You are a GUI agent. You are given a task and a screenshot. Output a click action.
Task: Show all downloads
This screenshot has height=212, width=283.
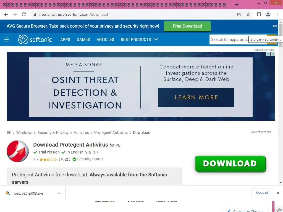pyautogui.click(x=262, y=193)
